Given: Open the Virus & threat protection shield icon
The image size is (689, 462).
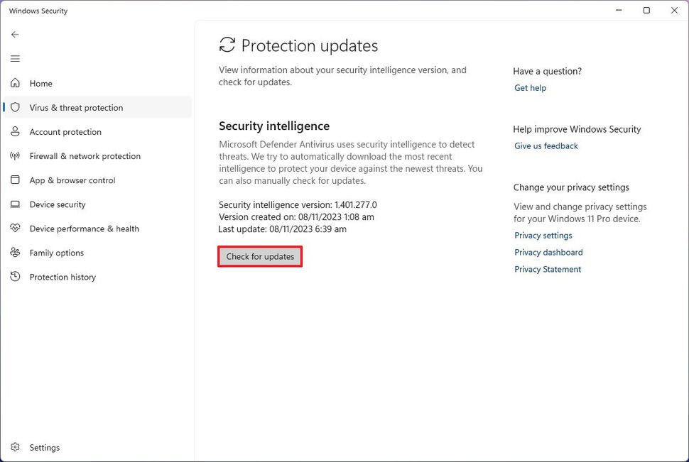Looking at the screenshot, I should coord(15,107).
